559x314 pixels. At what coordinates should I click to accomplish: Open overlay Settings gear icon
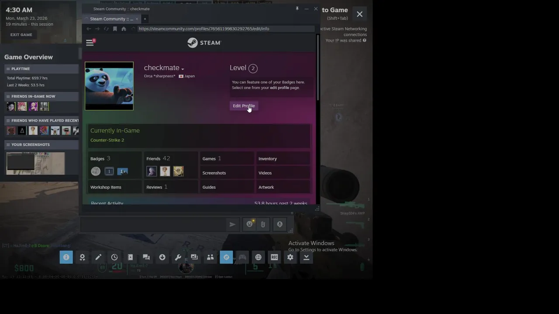click(x=290, y=257)
